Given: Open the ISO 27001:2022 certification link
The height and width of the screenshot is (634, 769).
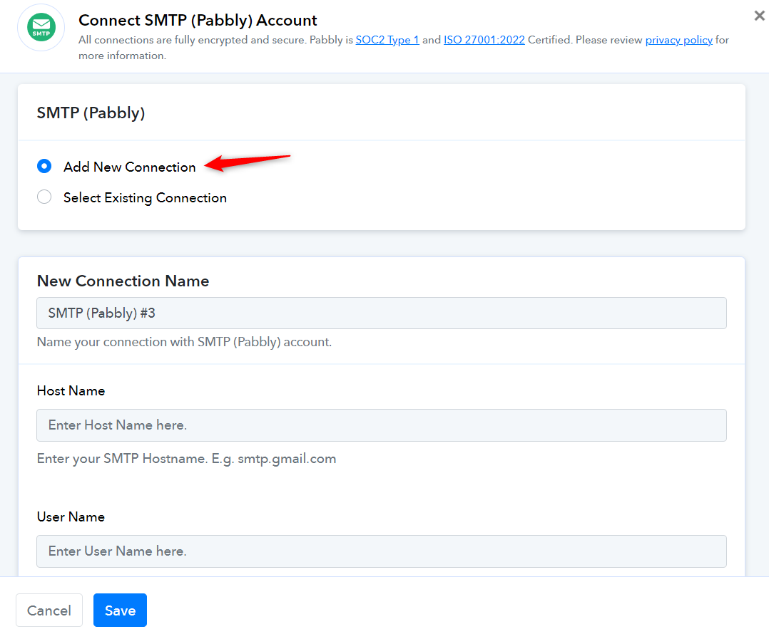Looking at the screenshot, I should tap(484, 40).
